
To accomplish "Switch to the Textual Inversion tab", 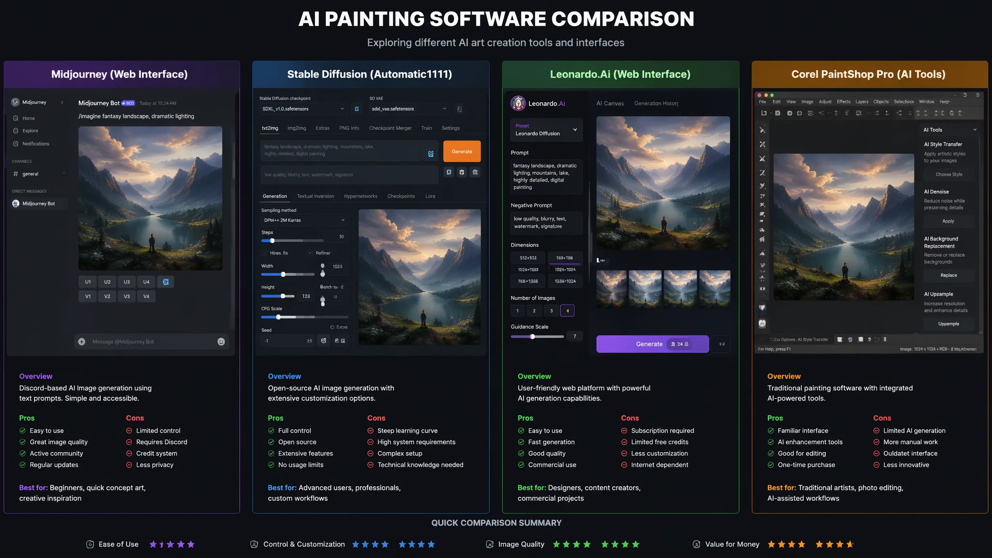I will pos(315,196).
